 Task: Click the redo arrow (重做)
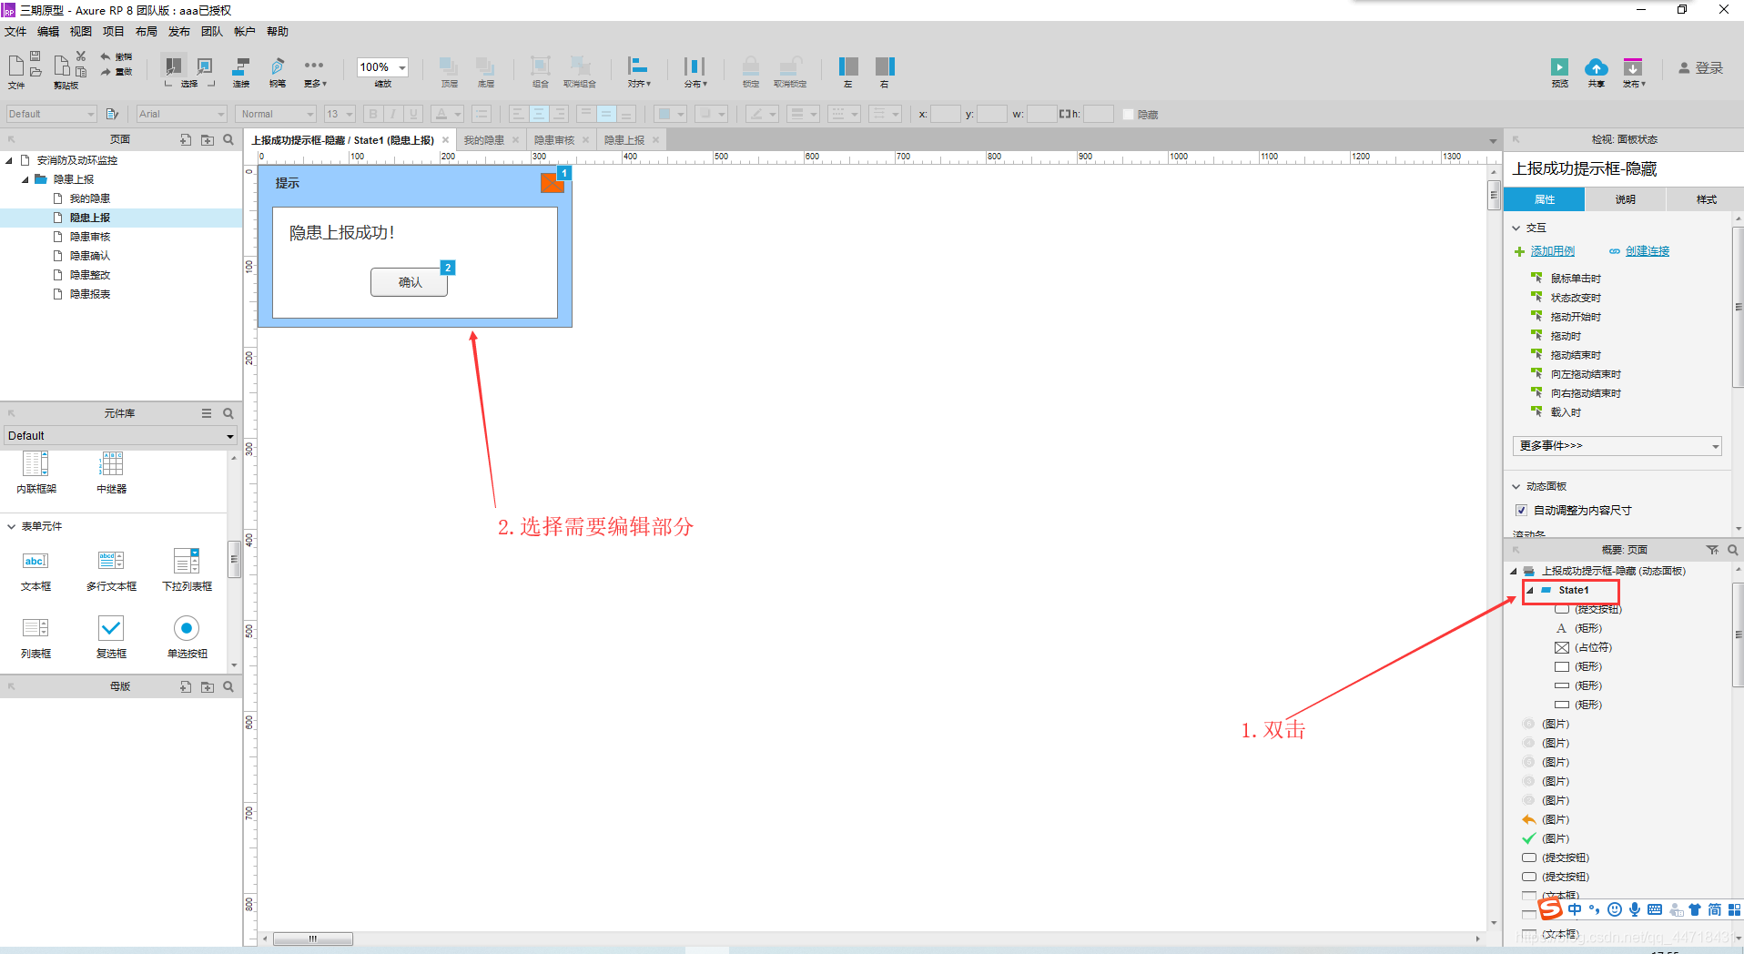[106, 71]
